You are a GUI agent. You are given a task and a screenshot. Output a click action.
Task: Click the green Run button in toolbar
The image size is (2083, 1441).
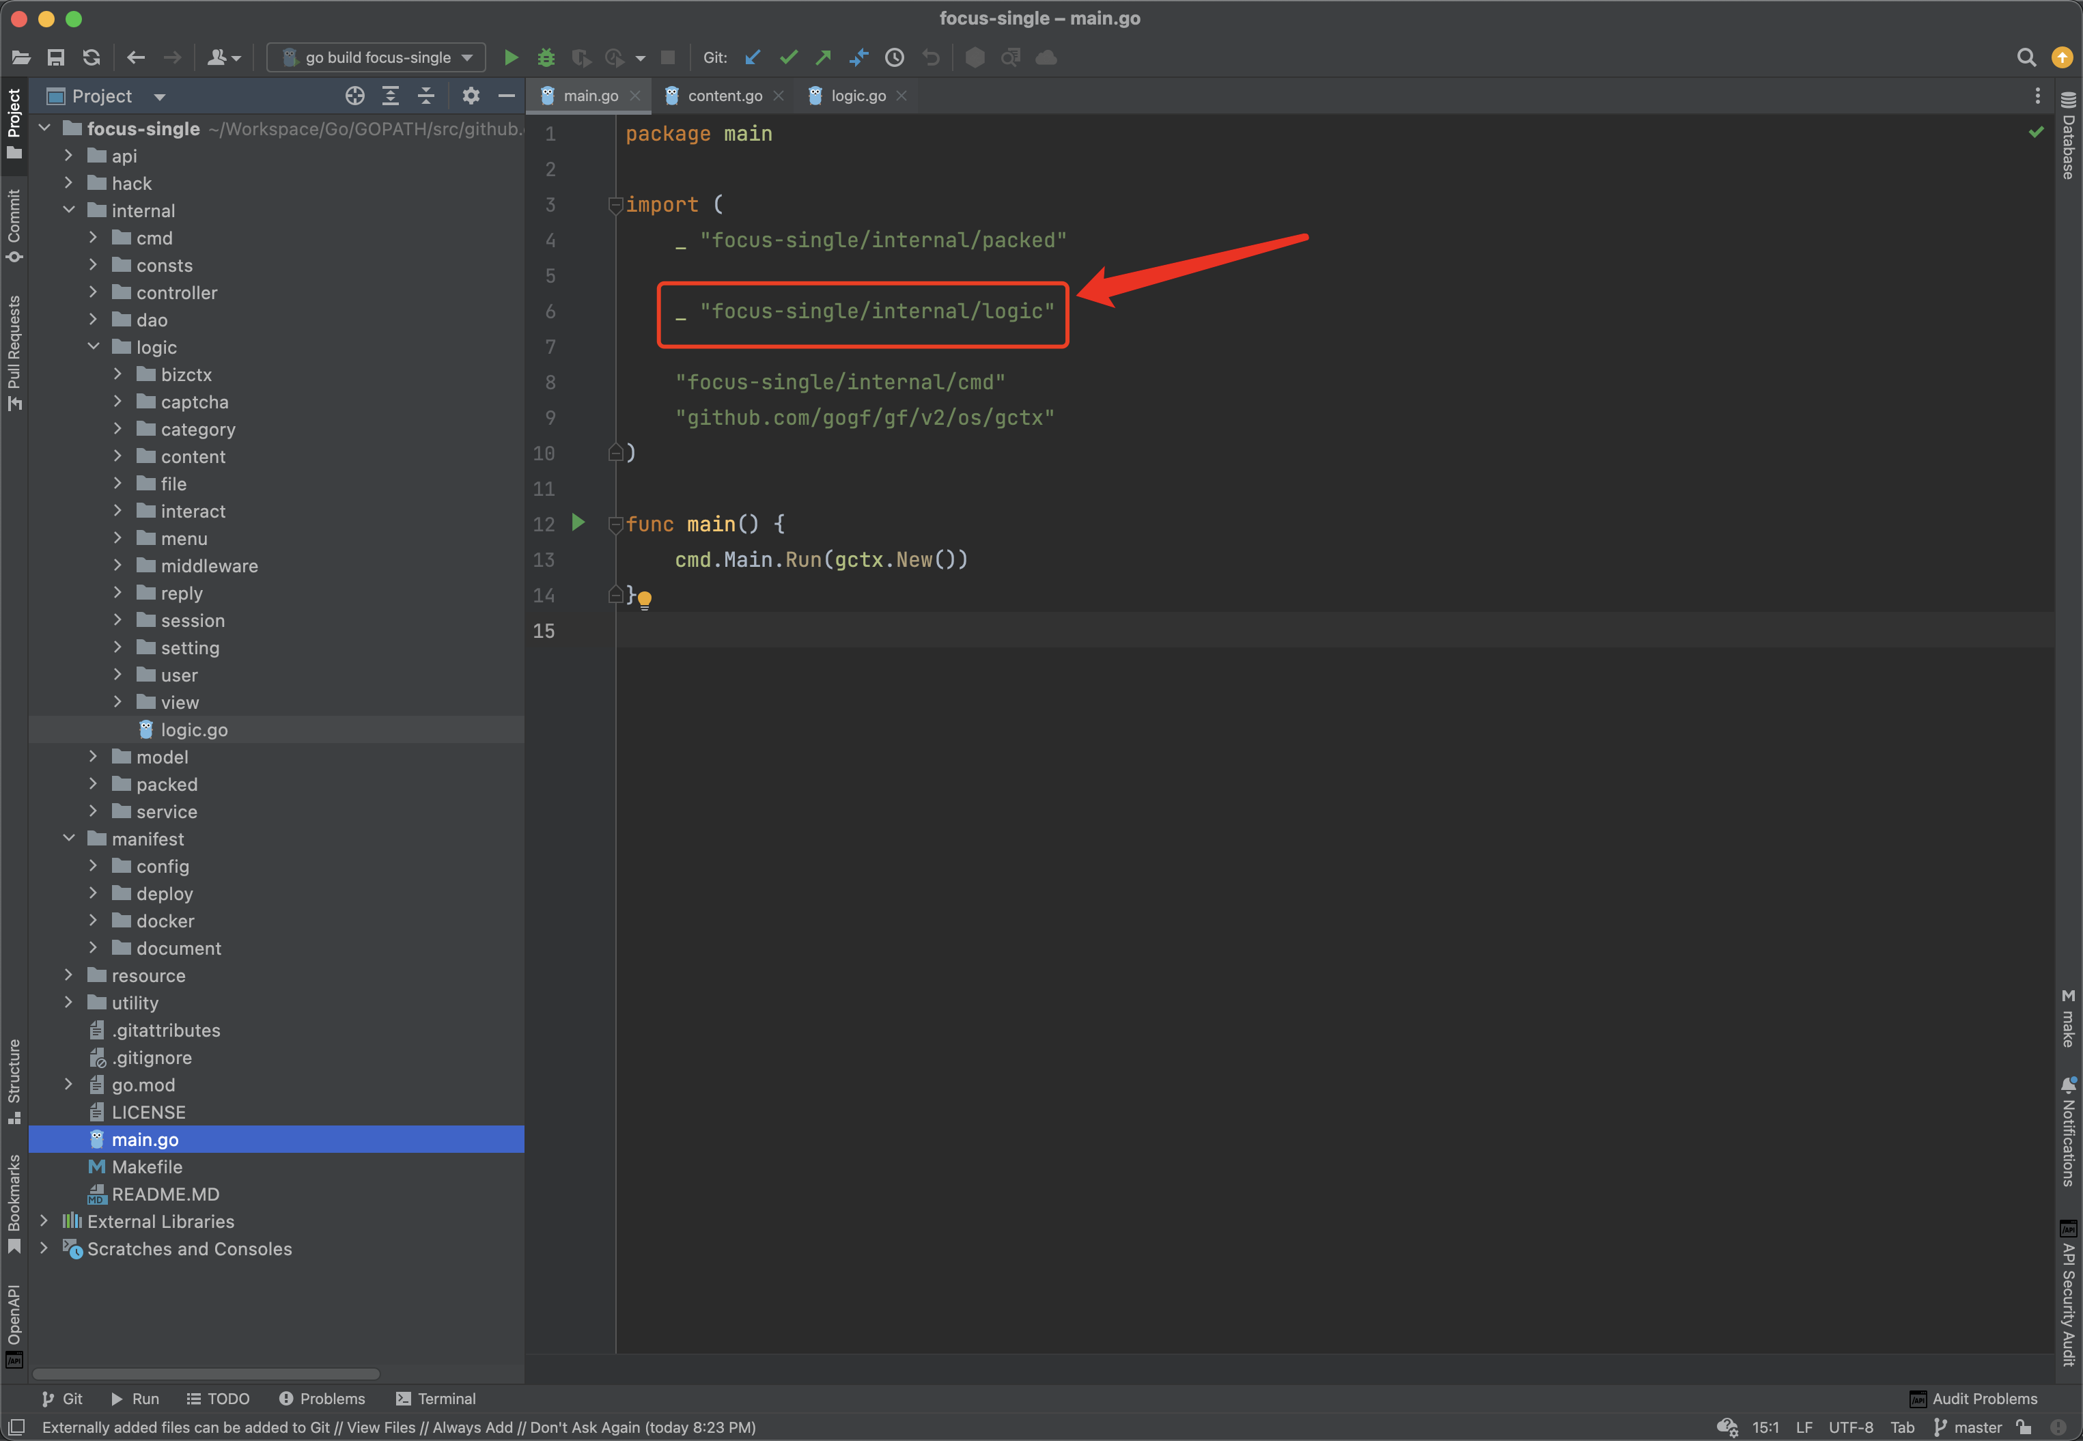[510, 58]
